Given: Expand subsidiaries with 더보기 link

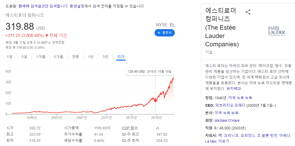Looking at the screenshot, I should pyautogui.click(x=224, y=141).
